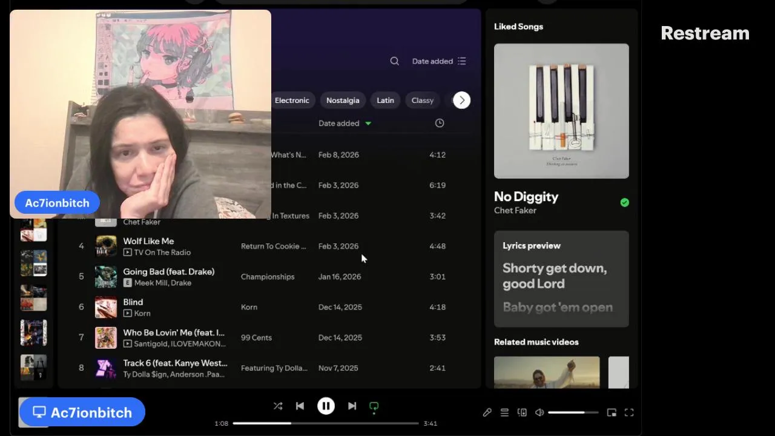The width and height of the screenshot is (775, 436).
Task: Toggle the repeat mode
Action: coord(374,407)
